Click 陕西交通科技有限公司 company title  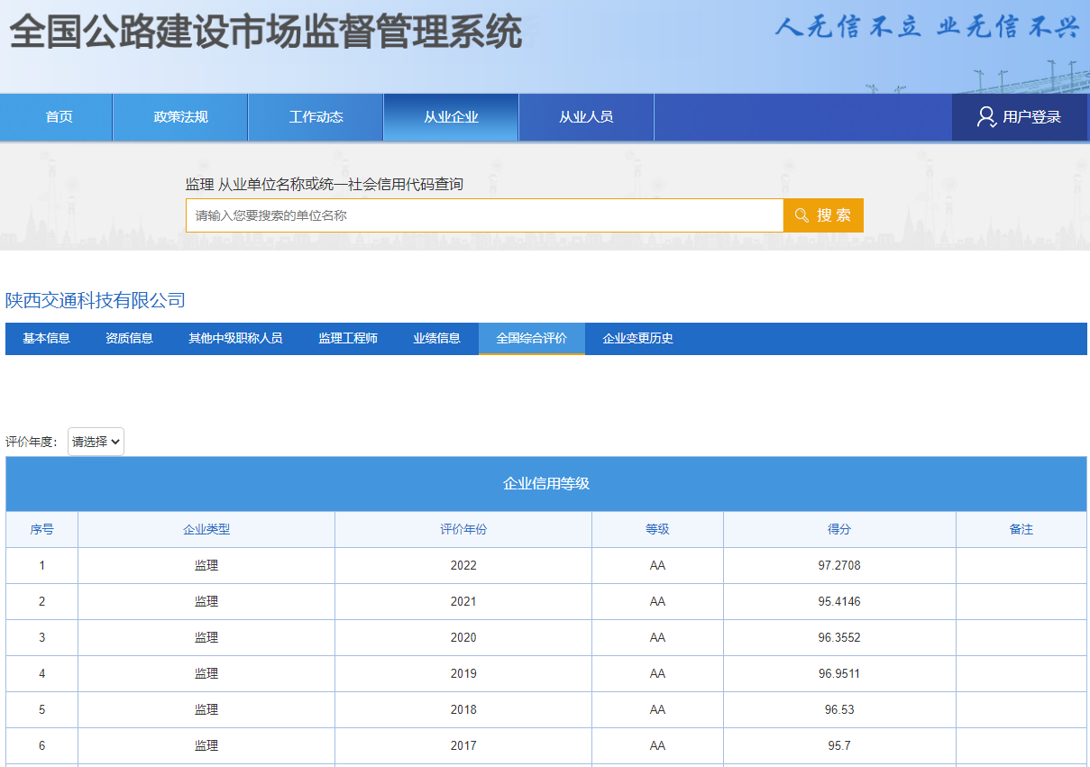point(96,300)
